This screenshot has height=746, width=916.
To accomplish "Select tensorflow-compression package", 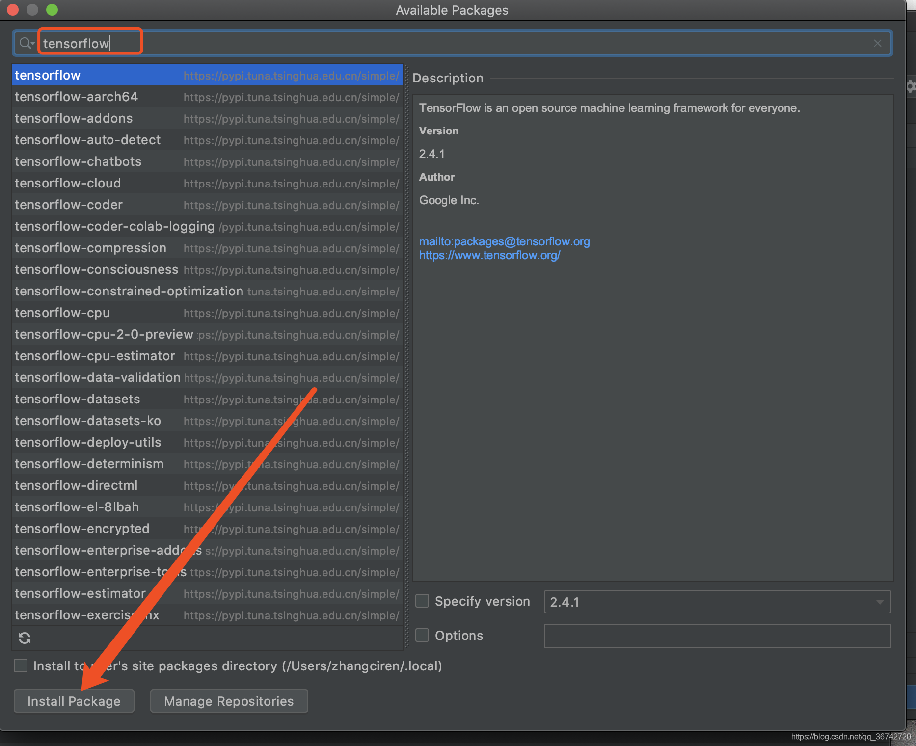I will (x=207, y=248).
